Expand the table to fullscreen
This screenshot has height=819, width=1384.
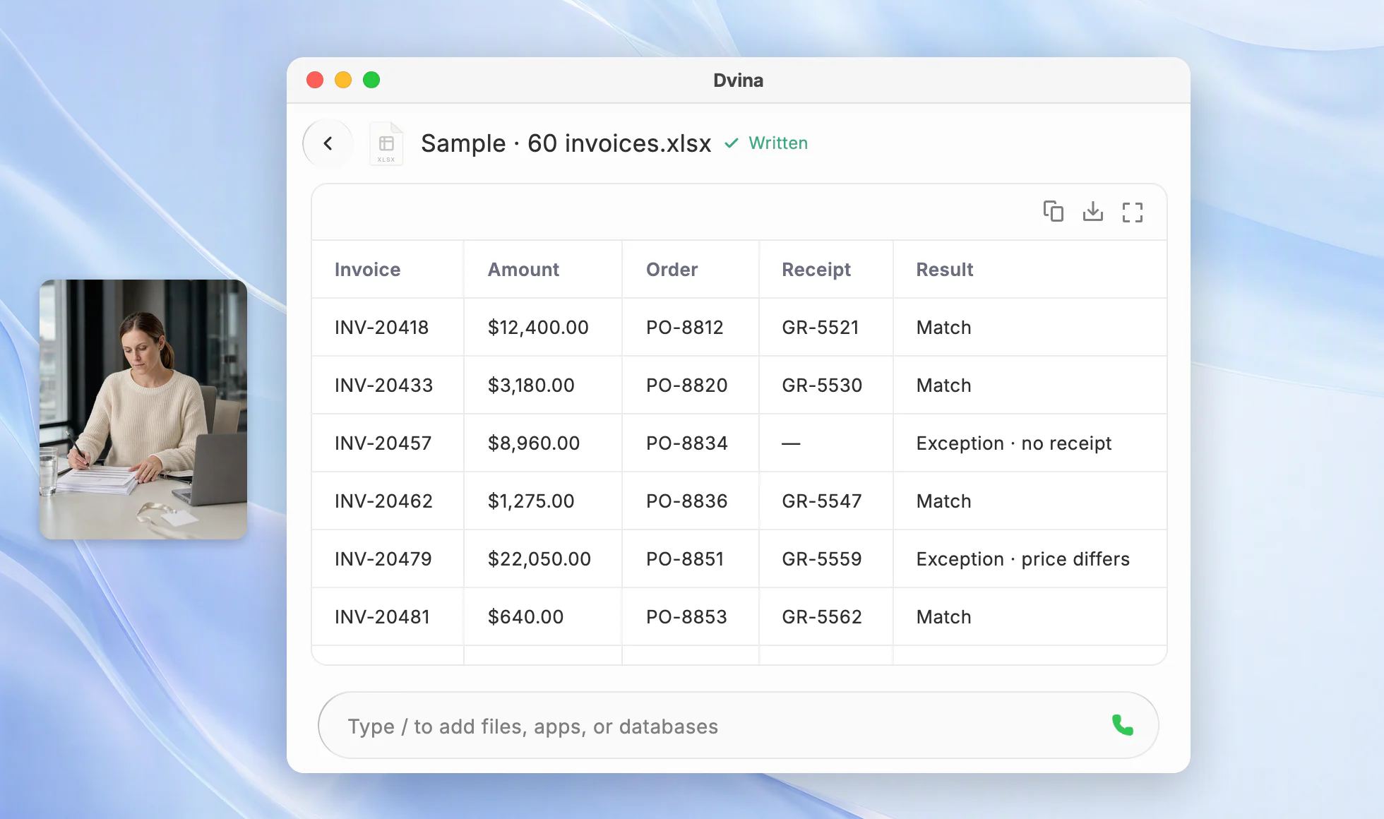pyautogui.click(x=1132, y=212)
